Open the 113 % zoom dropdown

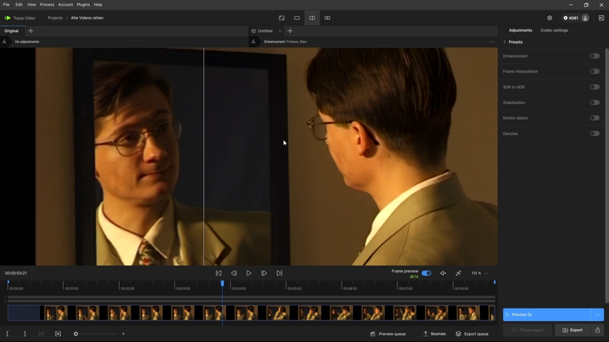pos(480,273)
